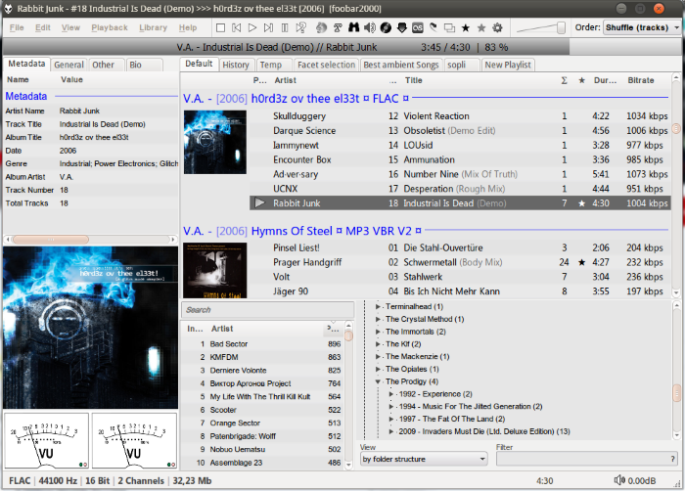Open the Order playback mode dropdown
685x491 pixels.
point(642,27)
